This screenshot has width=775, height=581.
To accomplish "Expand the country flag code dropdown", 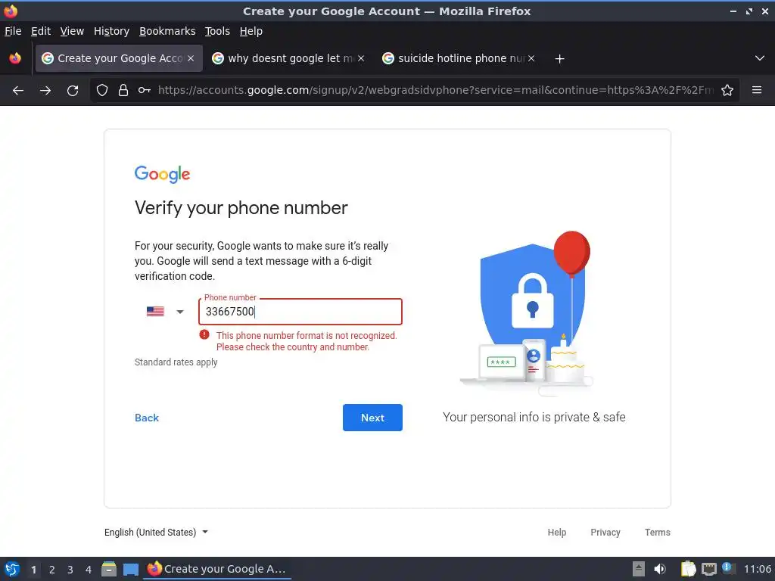I will 165,312.
